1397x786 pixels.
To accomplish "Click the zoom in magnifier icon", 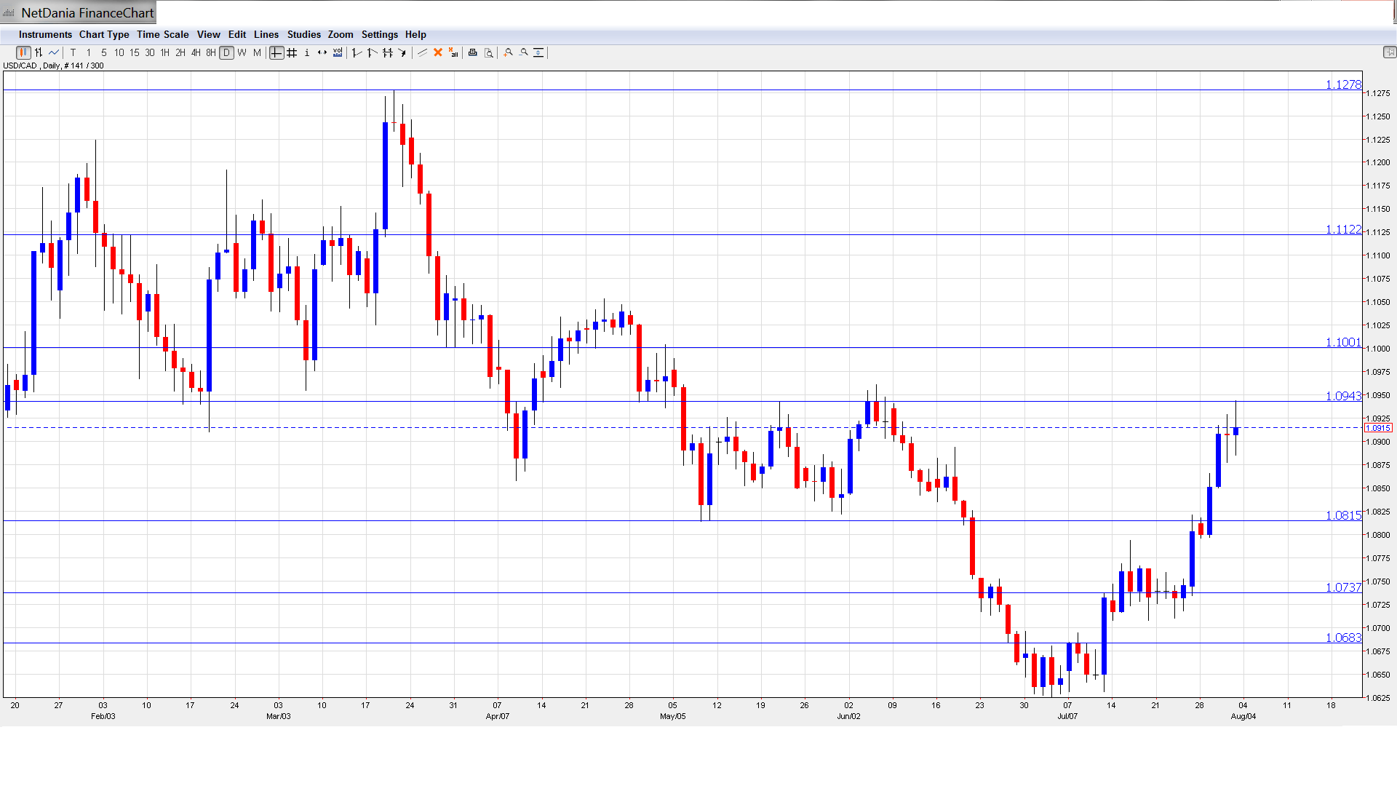I will [x=509, y=52].
